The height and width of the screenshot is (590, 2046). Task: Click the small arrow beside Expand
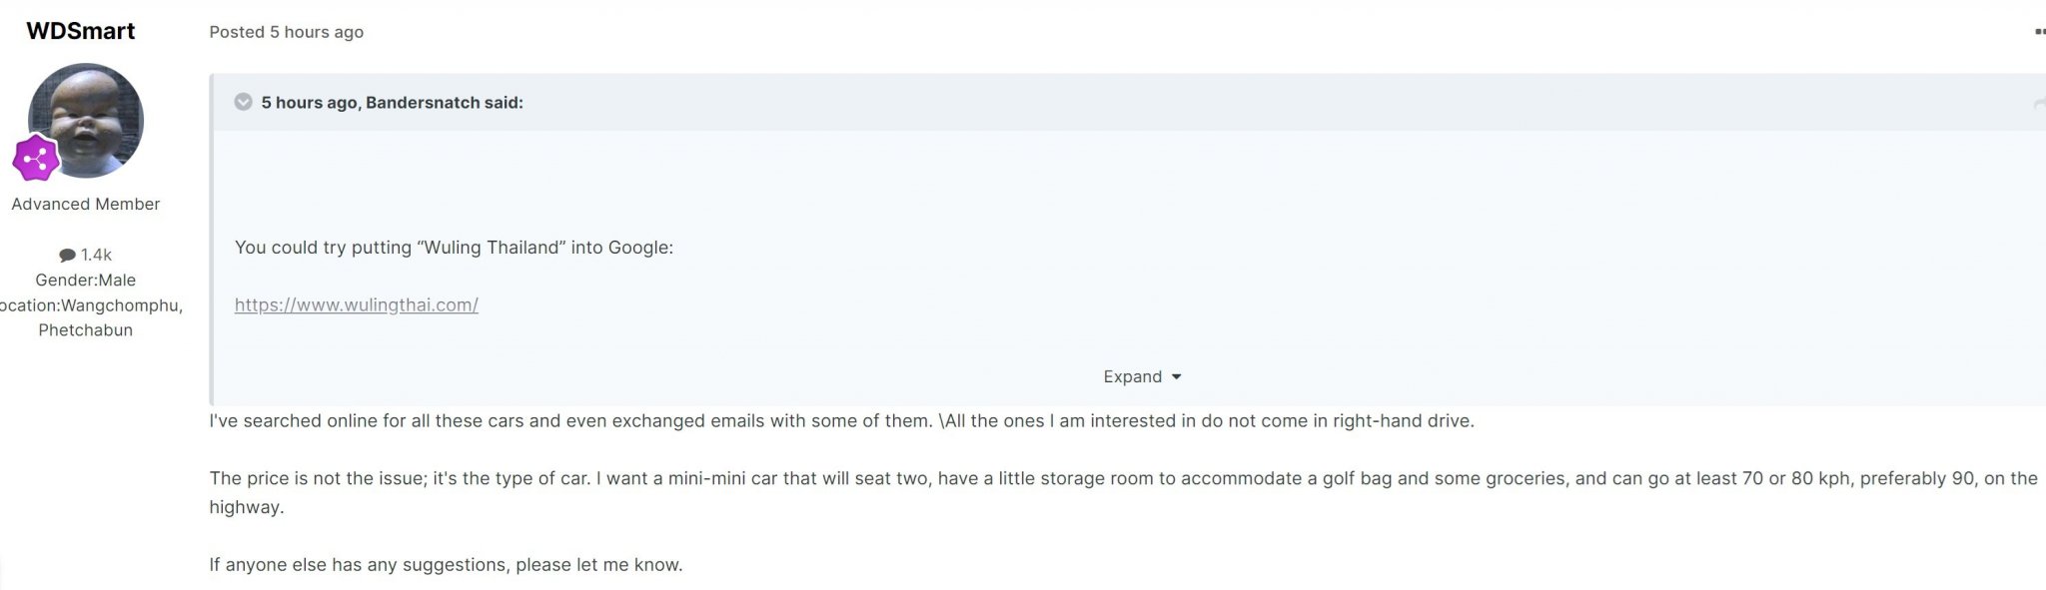(1176, 377)
